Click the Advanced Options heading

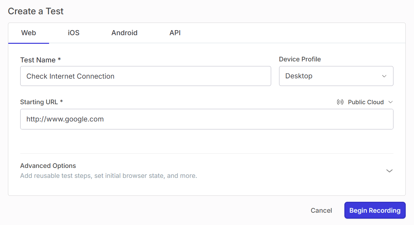coord(48,165)
